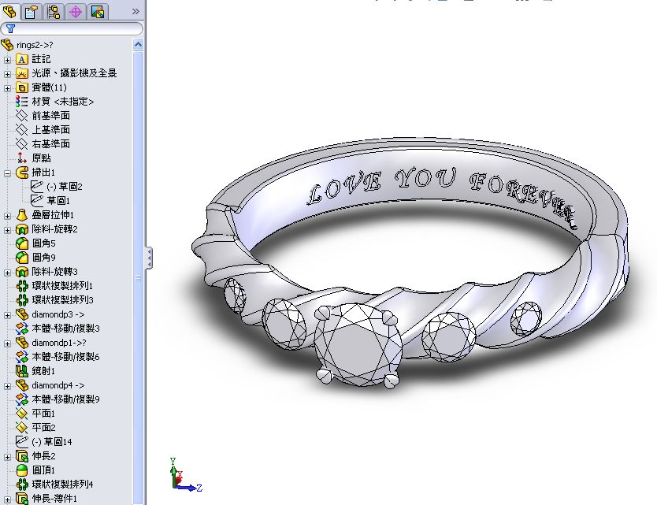The height and width of the screenshot is (505, 657).
Task: Click the toolbar overflow chevron arrows
Action: (x=134, y=11)
